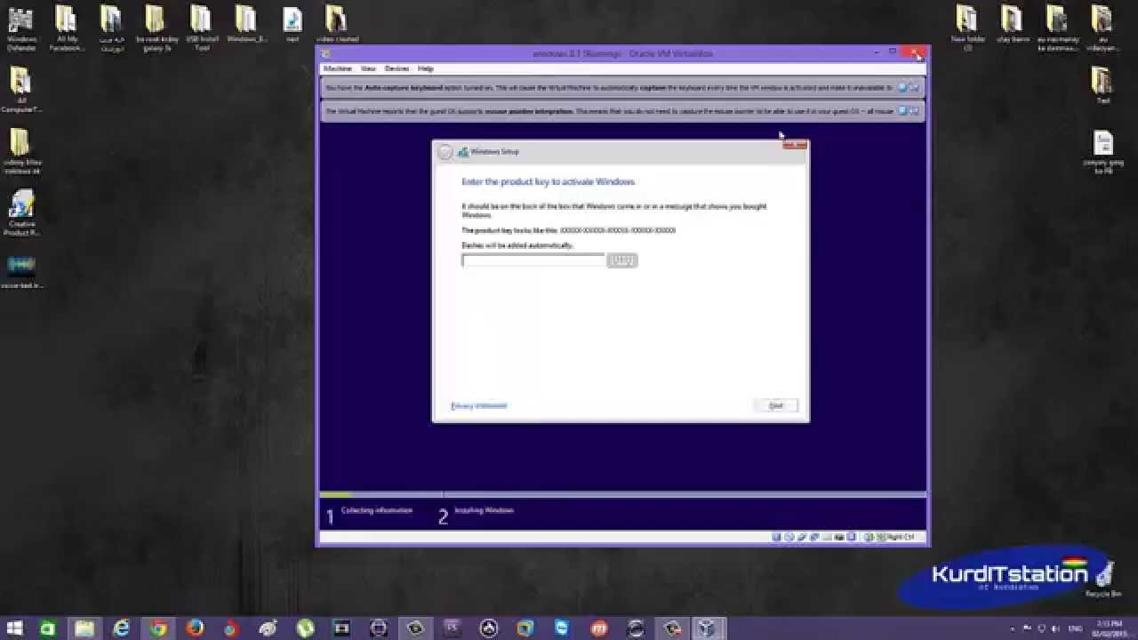Click the product key input field
Viewport: 1138px width, 640px height.
[x=533, y=260]
